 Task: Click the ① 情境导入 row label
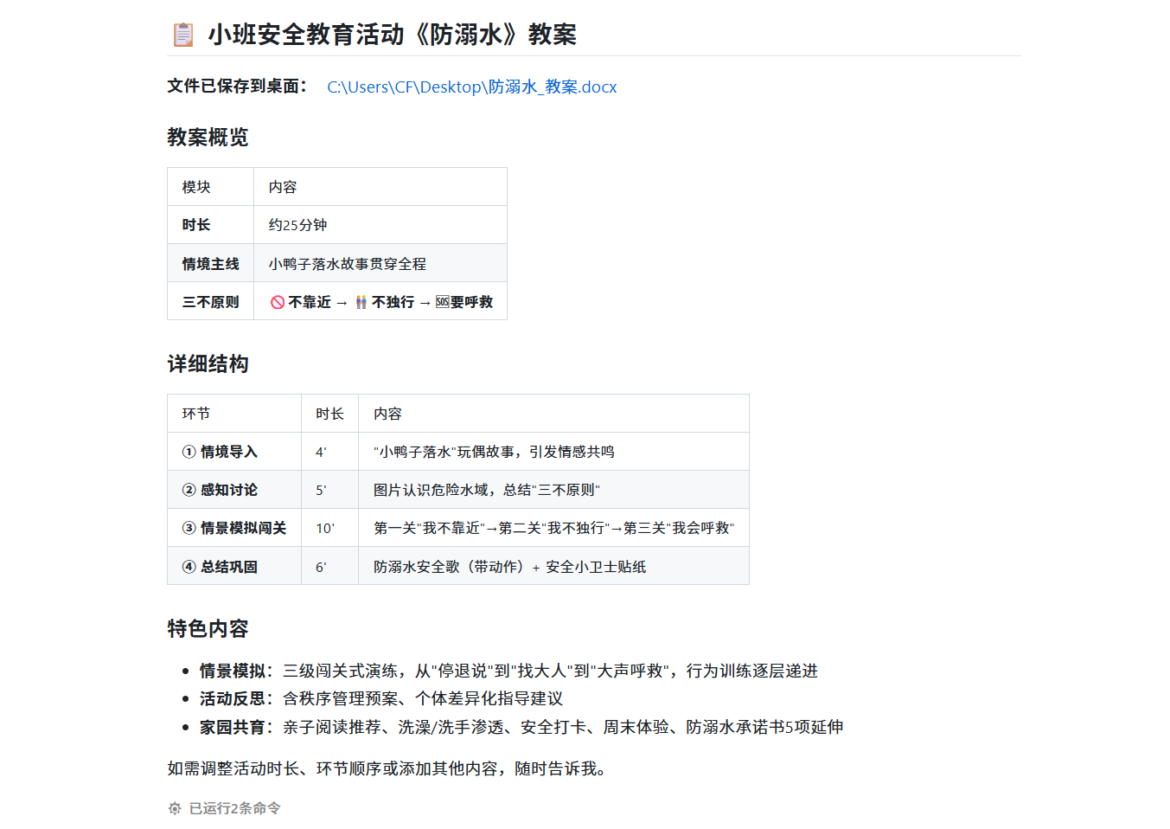tap(234, 452)
